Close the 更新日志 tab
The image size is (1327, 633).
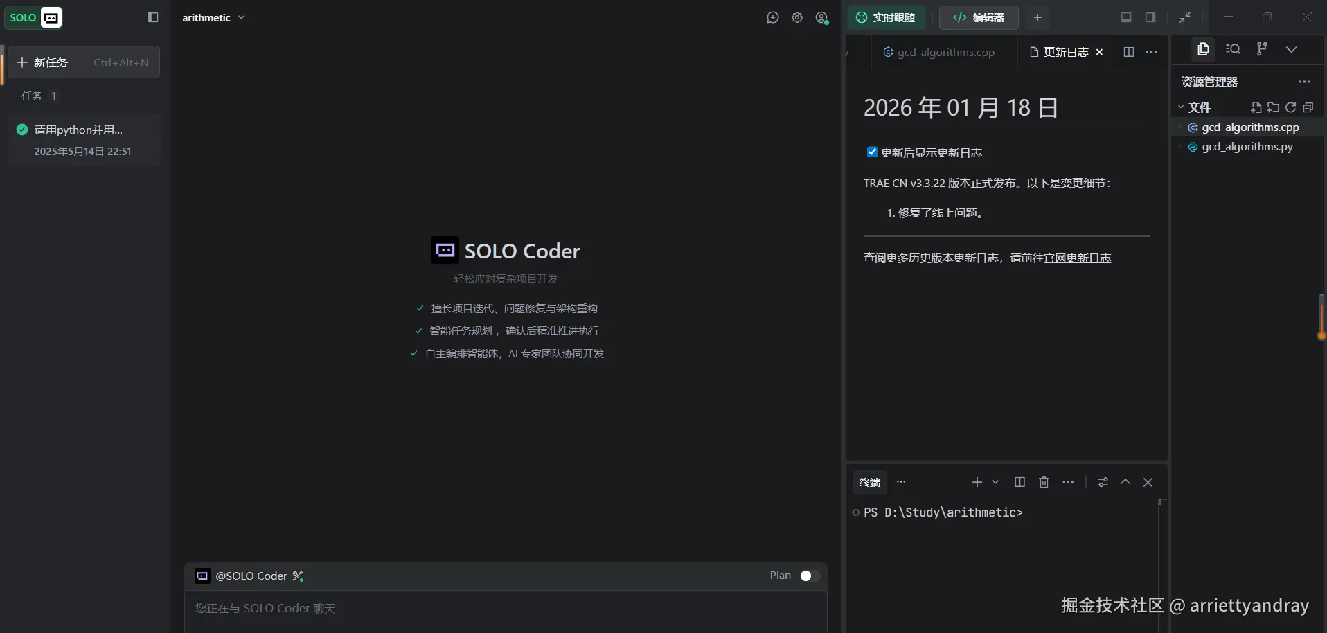1099,53
